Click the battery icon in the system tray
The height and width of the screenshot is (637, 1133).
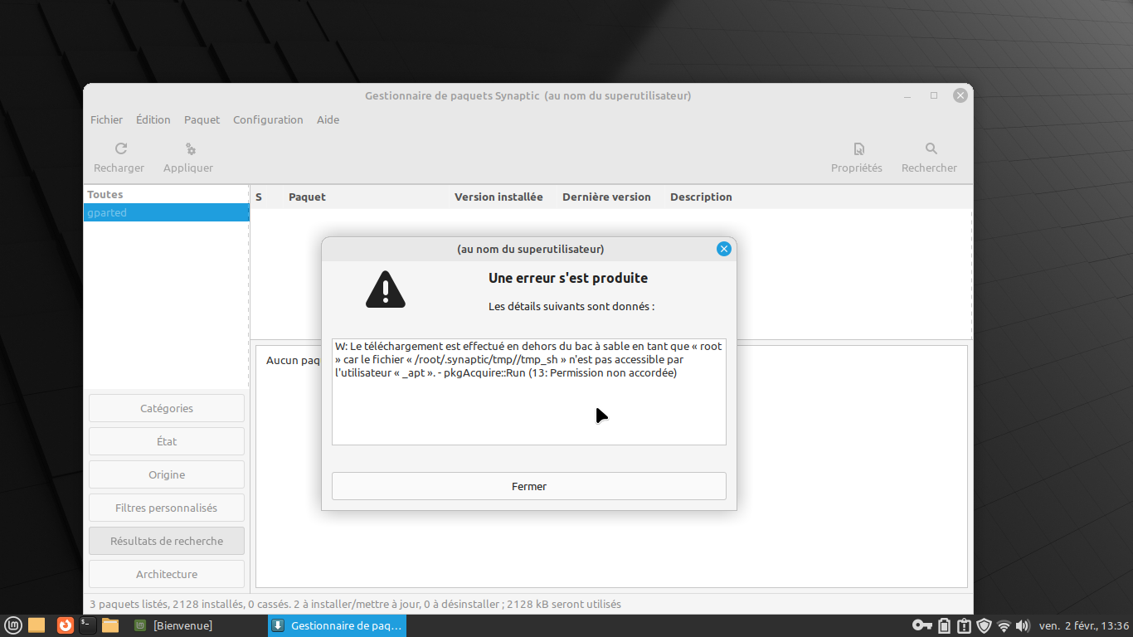pos(944,625)
